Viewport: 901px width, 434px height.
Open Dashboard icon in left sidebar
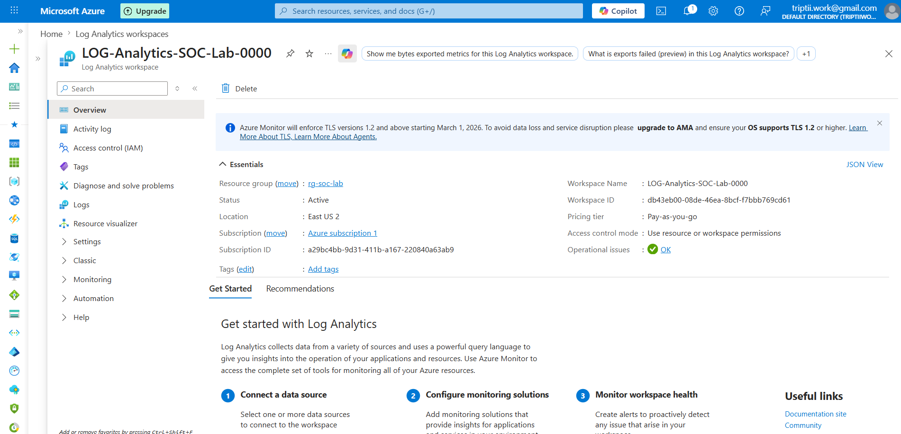(x=14, y=87)
